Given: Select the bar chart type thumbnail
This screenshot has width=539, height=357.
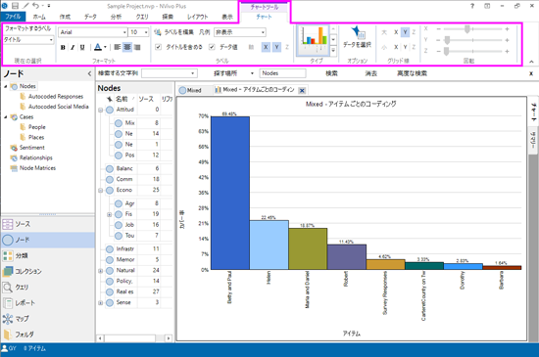Looking at the screenshot, I should [314, 40].
